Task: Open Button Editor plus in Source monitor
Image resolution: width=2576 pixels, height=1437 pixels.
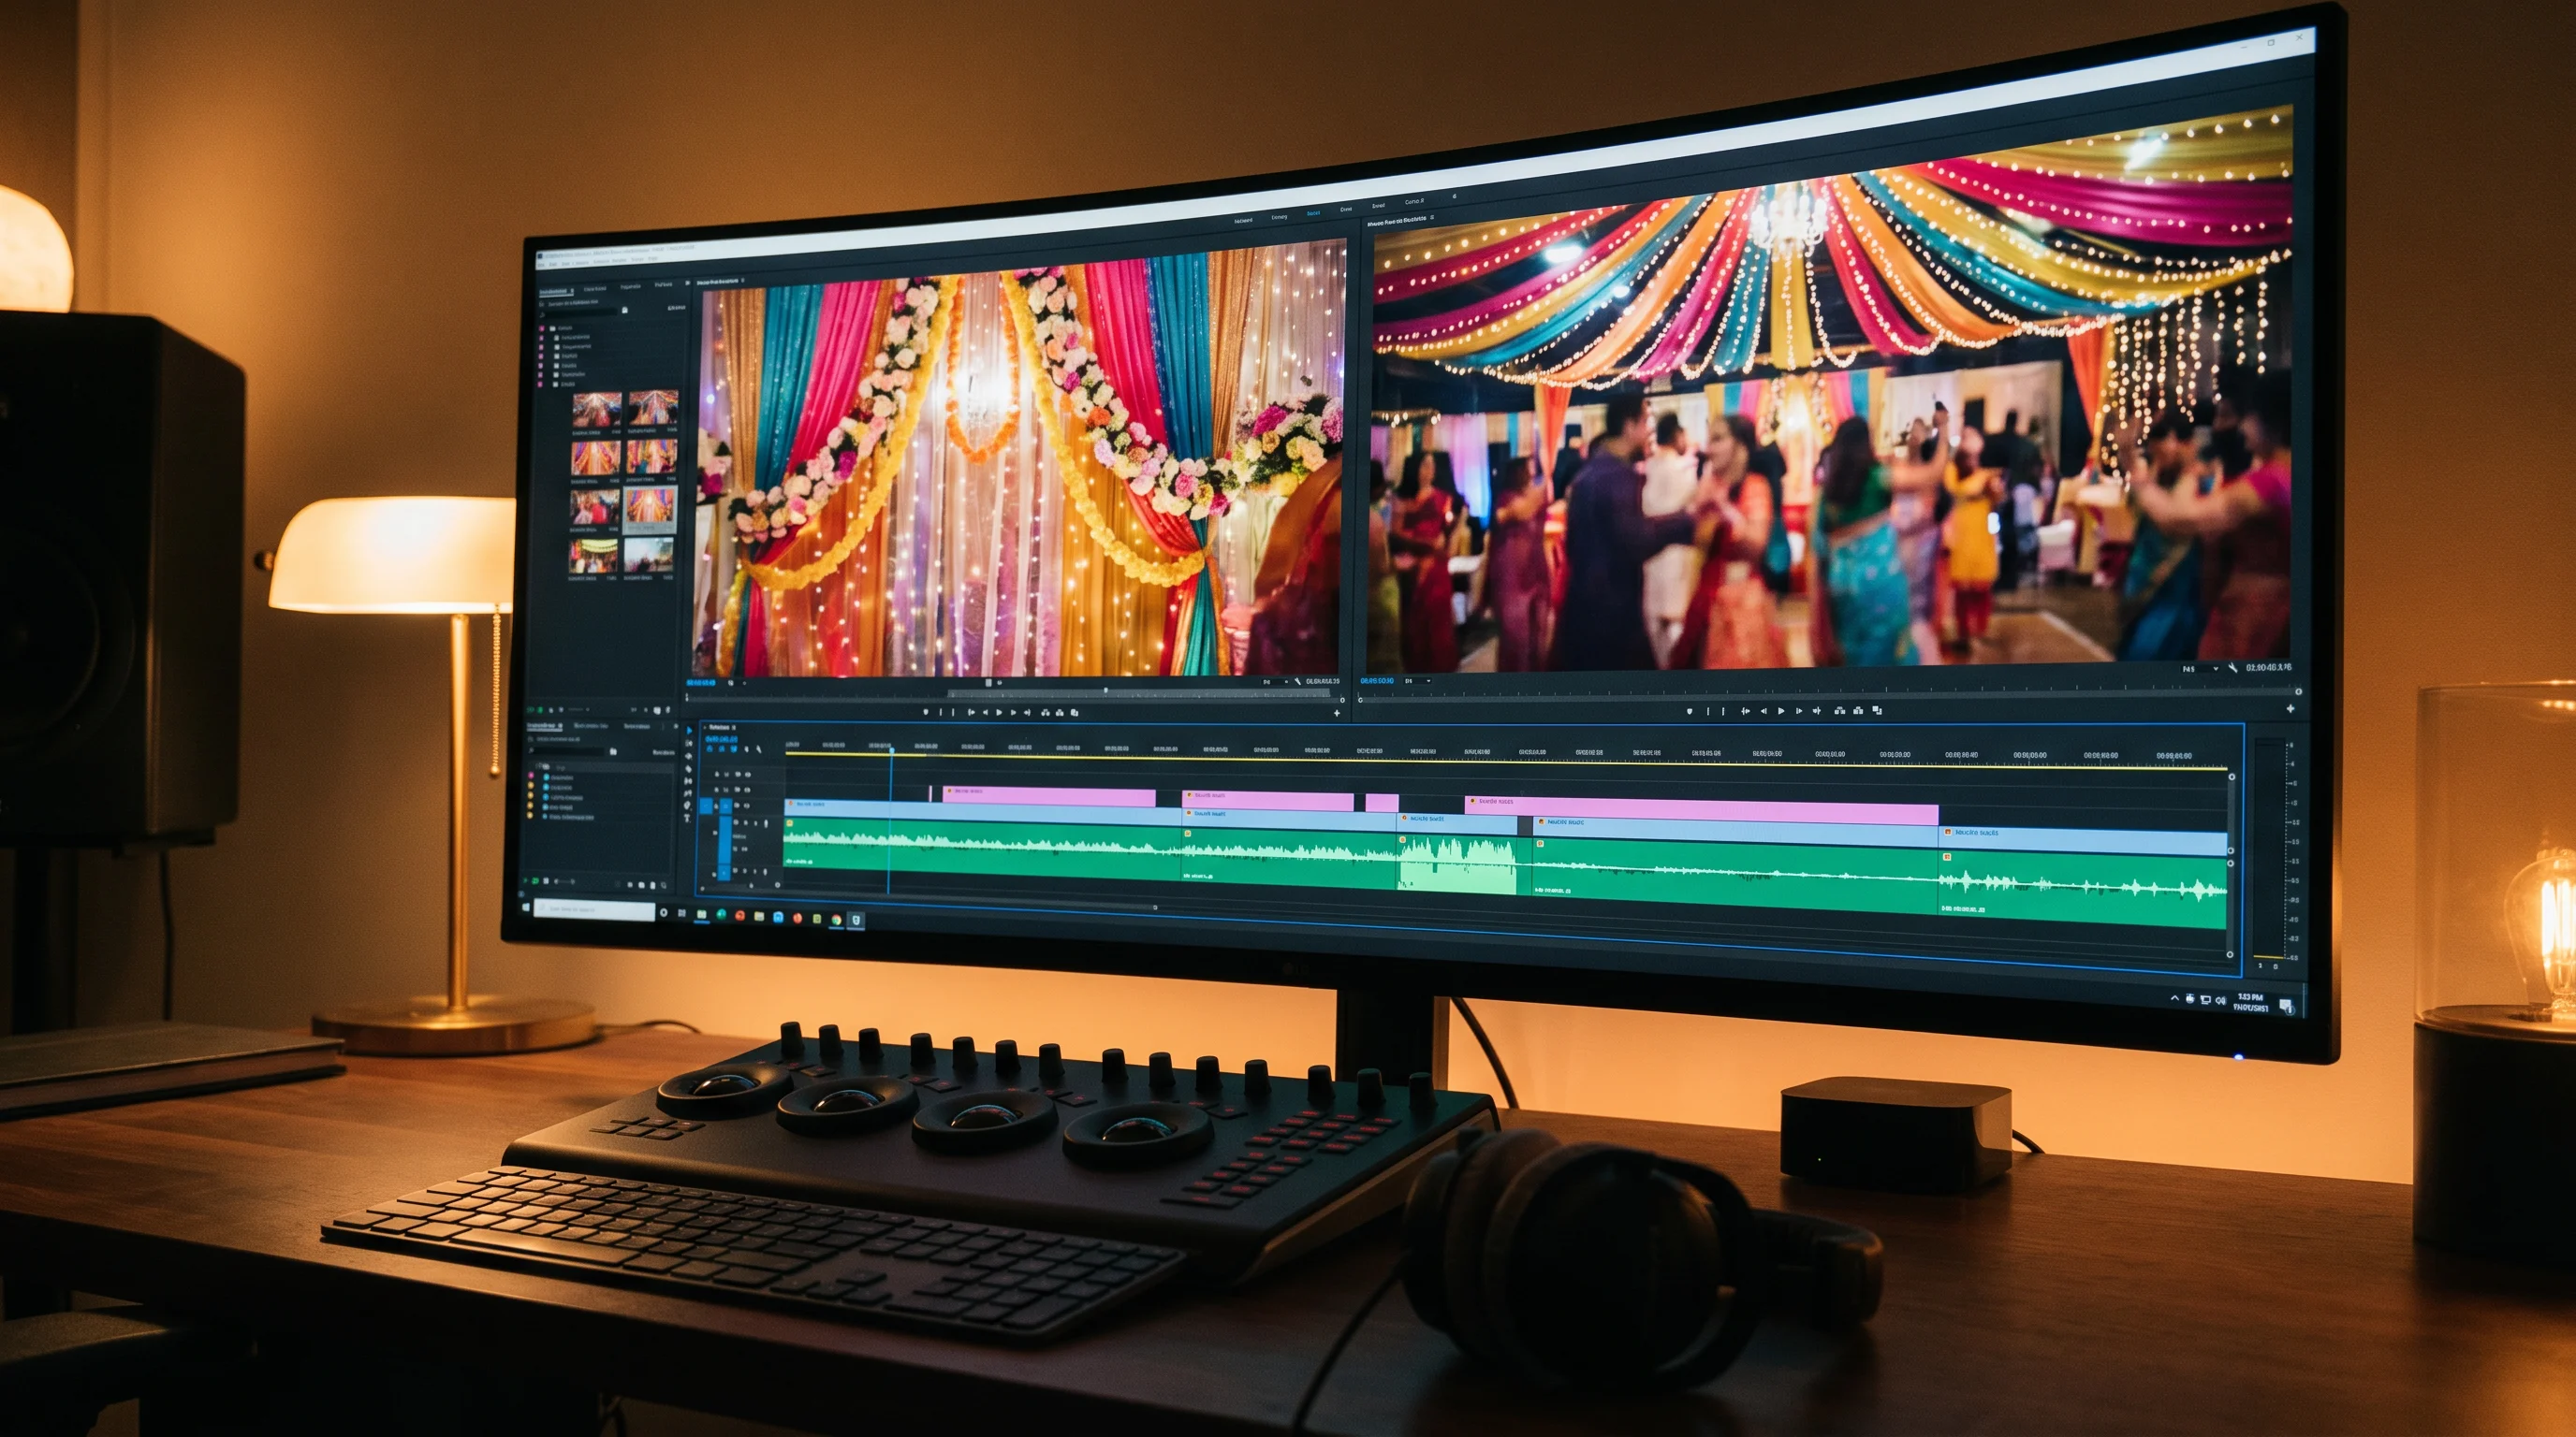Action: pyautogui.click(x=1337, y=714)
